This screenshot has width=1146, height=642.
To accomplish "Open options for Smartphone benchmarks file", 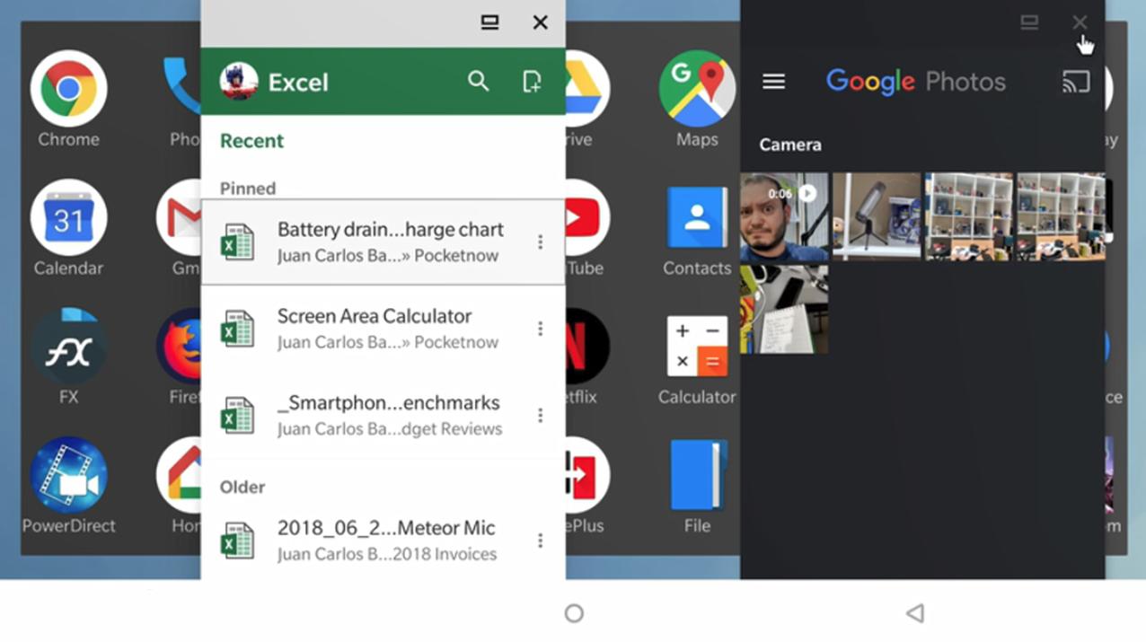I will point(540,415).
